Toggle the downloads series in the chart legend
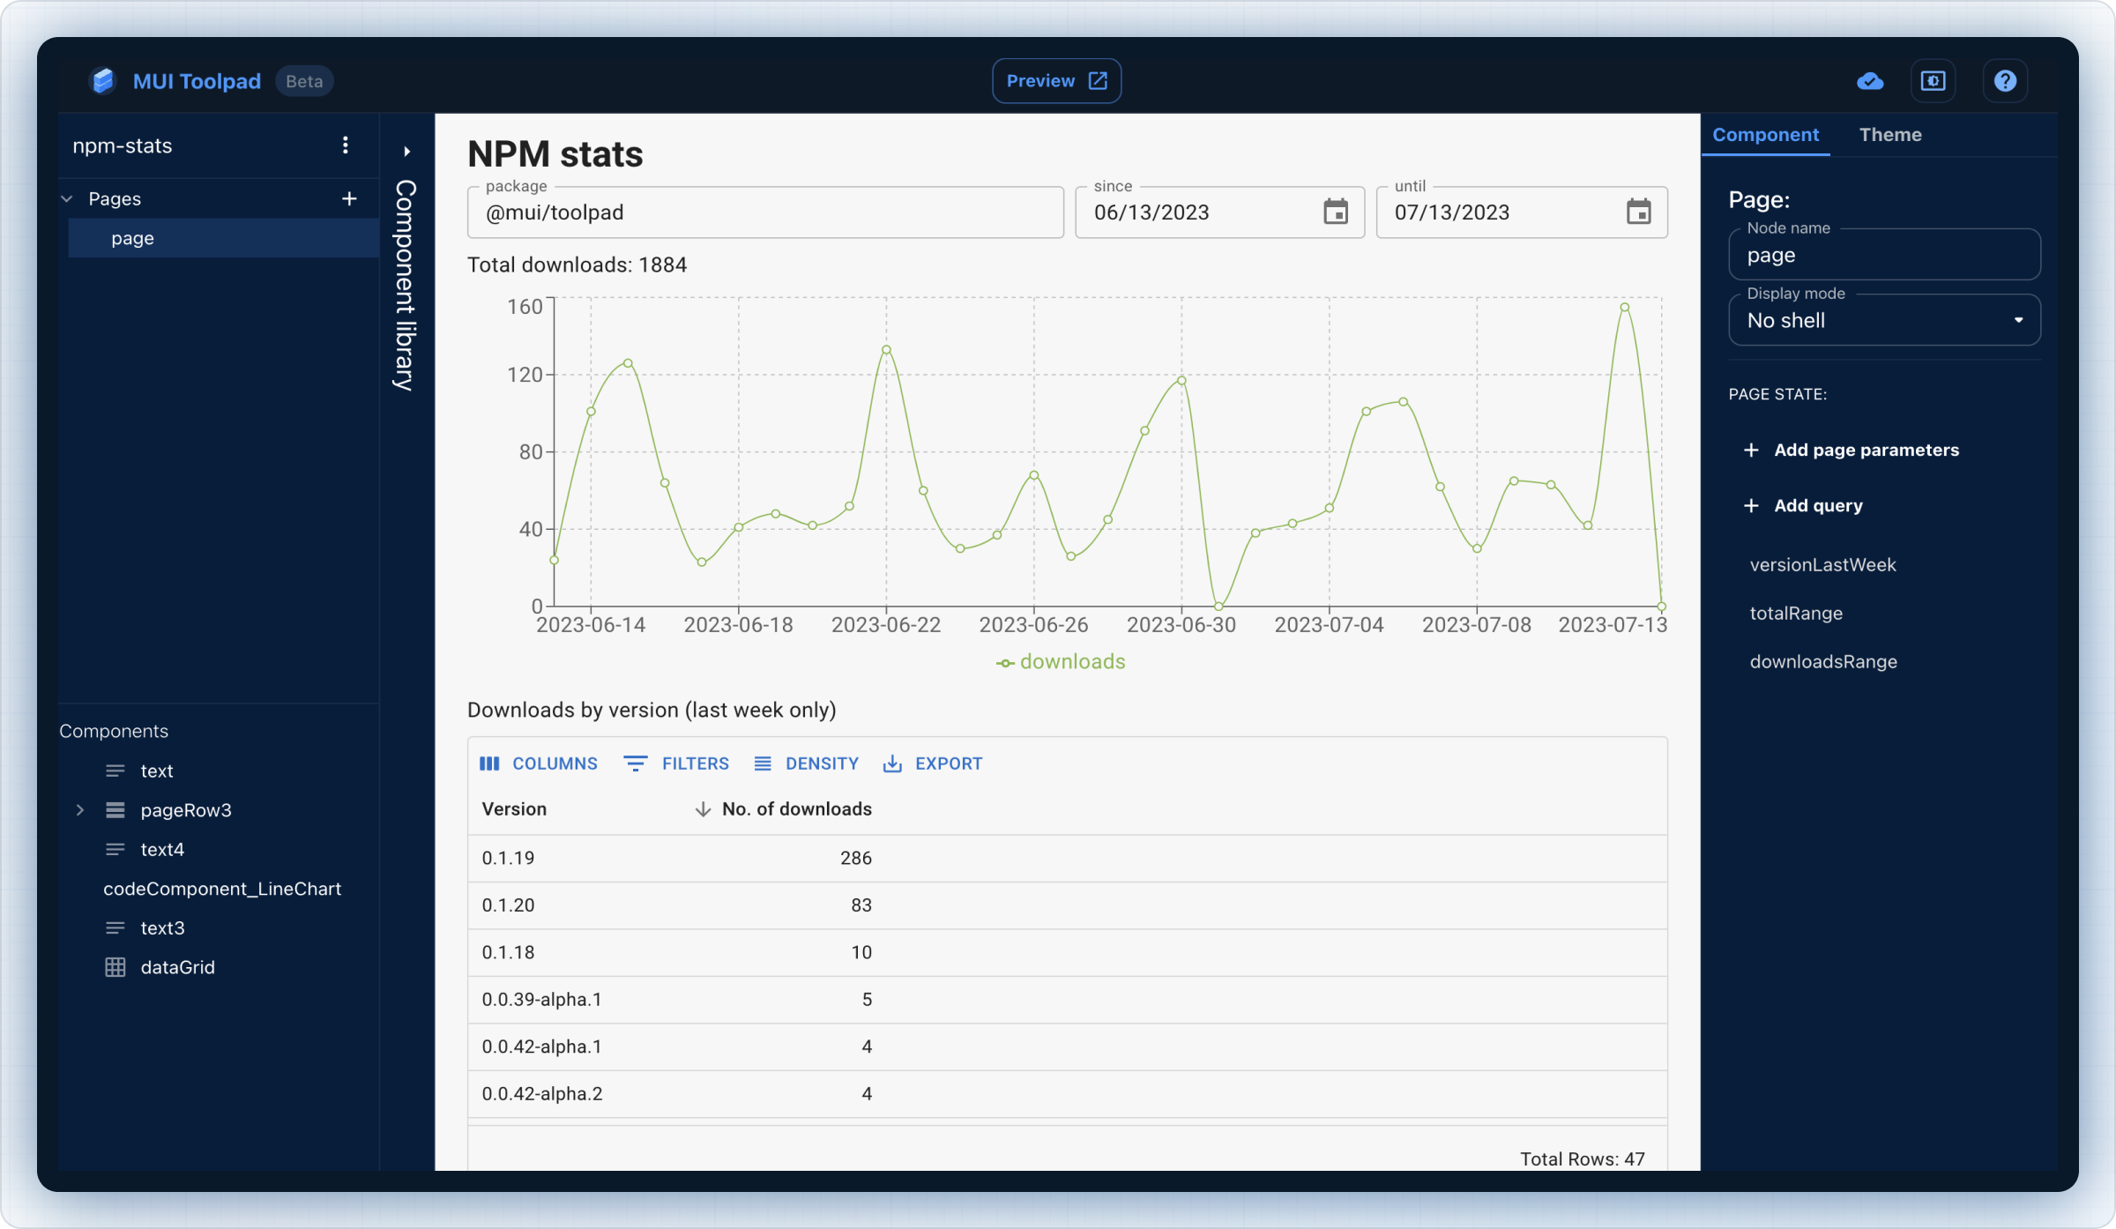The width and height of the screenshot is (2116, 1229). pos(1061,661)
